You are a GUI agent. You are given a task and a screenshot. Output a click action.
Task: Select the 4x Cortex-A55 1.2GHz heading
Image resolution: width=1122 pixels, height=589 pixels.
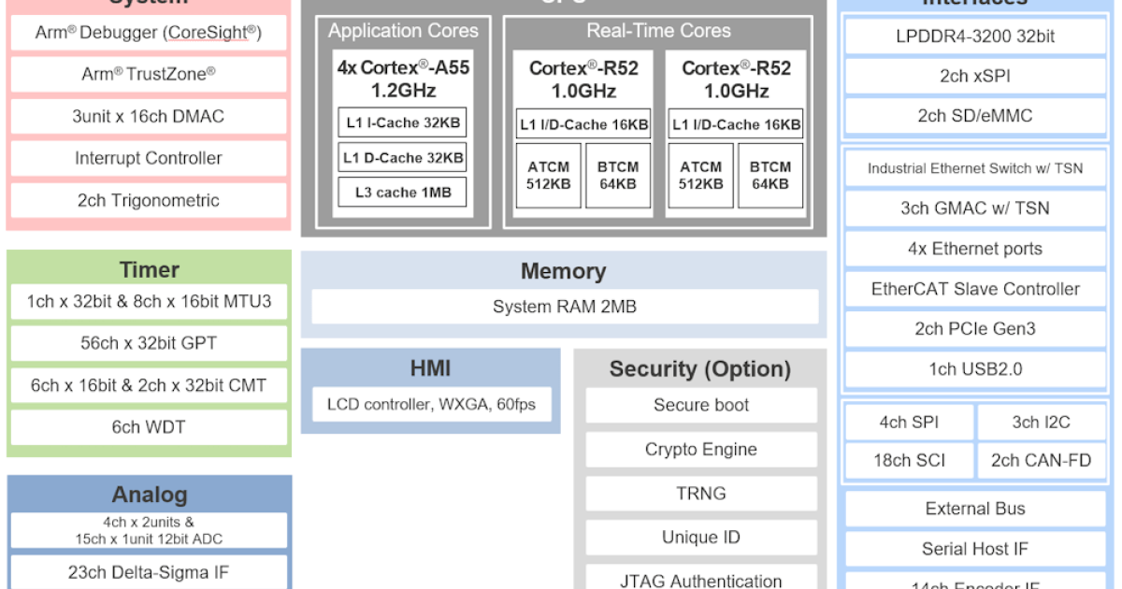tap(403, 79)
